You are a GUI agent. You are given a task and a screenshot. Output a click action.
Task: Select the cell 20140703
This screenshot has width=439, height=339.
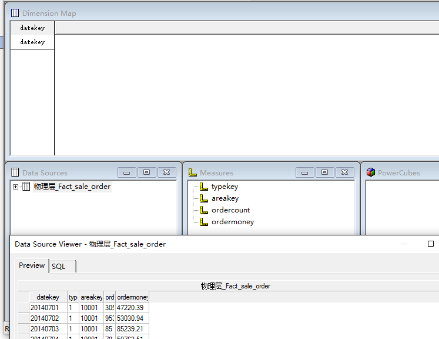48,328
